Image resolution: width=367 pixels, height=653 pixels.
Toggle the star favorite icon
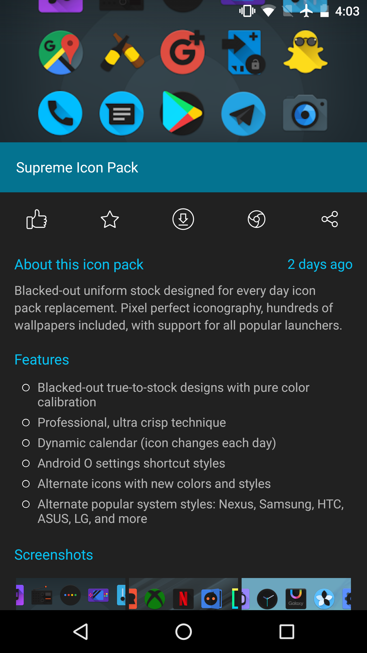click(110, 219)
